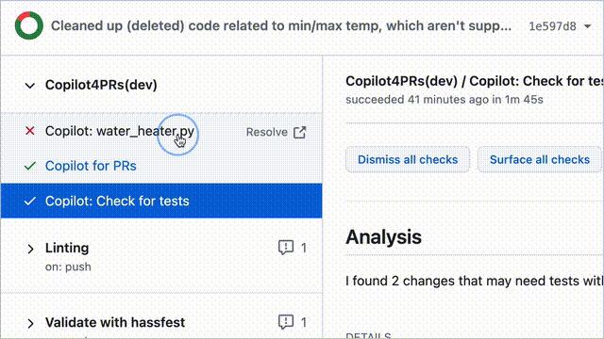Click the Validate with hassfest label
This screenshot has width=604, height=339.
[x=115, y=322]
